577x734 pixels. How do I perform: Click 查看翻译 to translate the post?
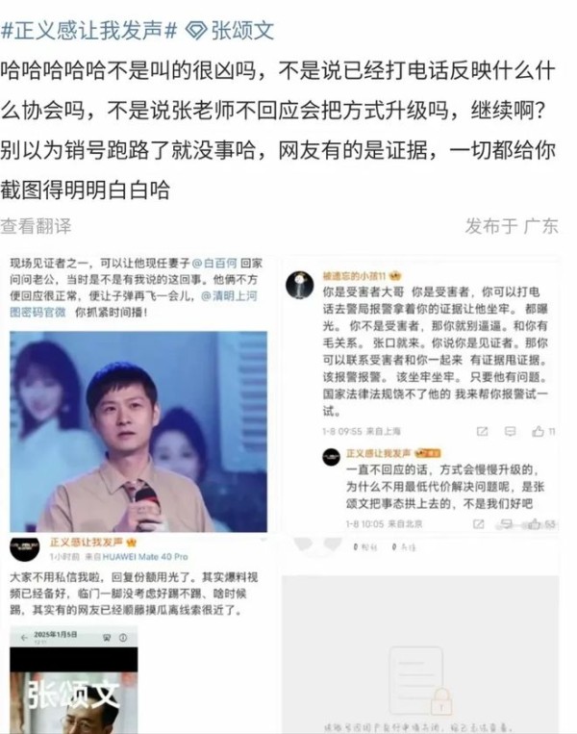tap(36, 226)
